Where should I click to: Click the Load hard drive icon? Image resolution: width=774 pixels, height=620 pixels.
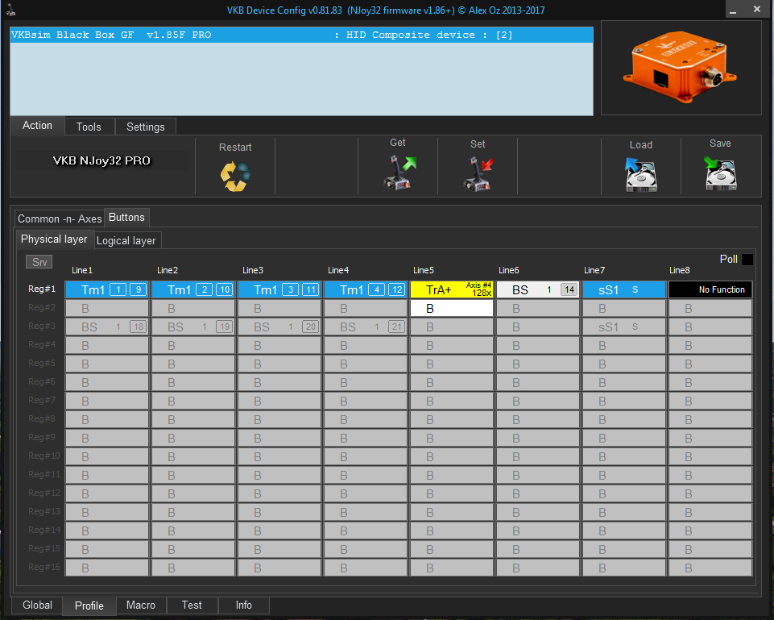coord(641,175)
